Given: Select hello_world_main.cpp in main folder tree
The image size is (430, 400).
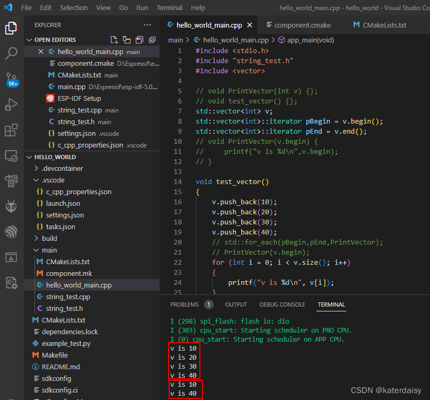Looking at the screenshot, I should [92, 285].
